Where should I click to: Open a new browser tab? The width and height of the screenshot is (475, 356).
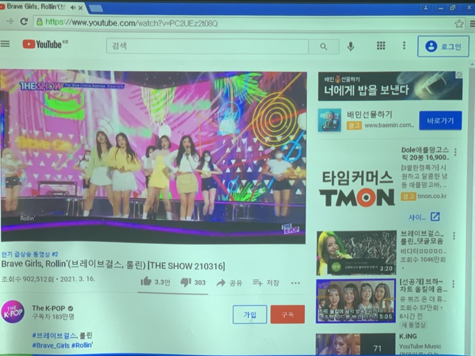point(96,8)
